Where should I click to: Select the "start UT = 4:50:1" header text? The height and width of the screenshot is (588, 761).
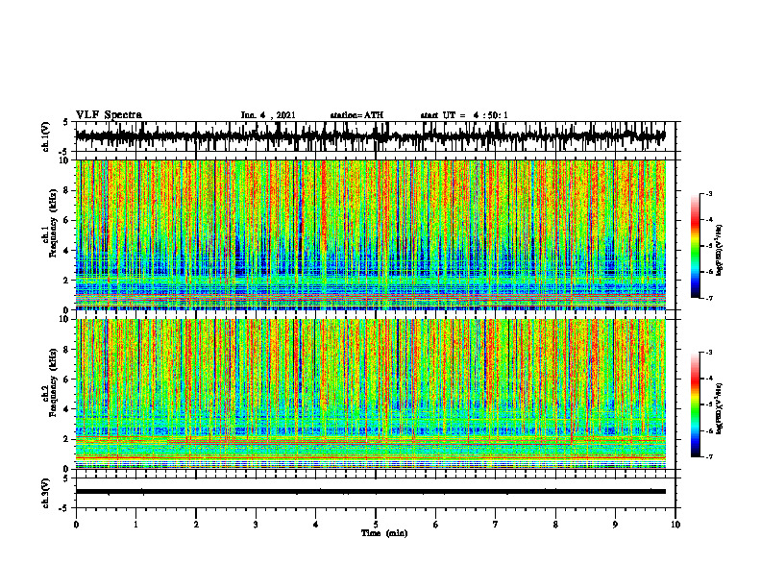pos(464,115)
